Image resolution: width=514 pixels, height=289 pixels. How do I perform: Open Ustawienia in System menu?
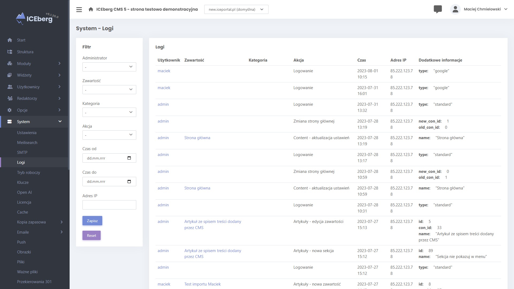[x=27, y=133]
